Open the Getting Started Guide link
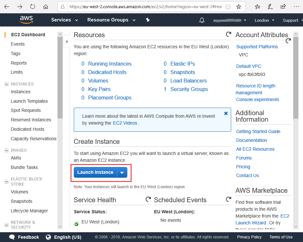This screenshot has width=303, height=242. [x=258, y=131]
